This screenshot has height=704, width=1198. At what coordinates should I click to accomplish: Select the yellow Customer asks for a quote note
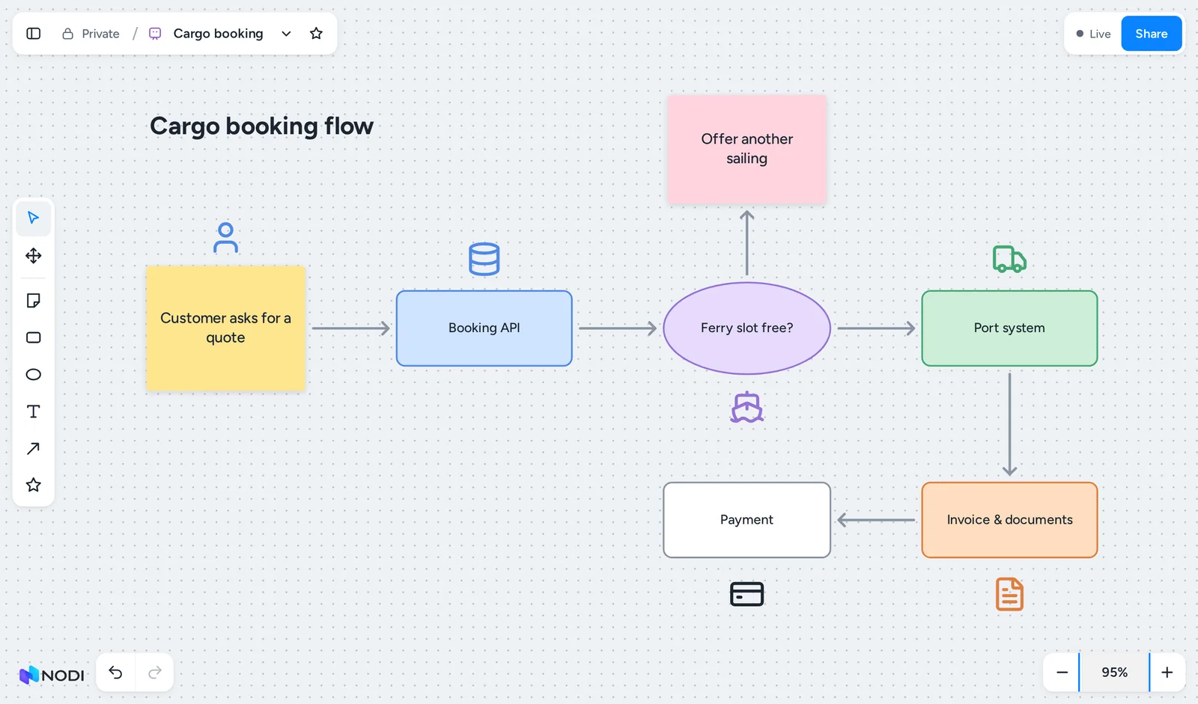point(225,328)
